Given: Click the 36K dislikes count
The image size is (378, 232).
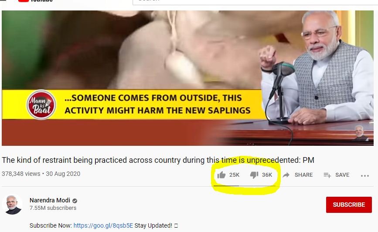Looking at the screenshot, I should pyautogui.click(x=267, y=175).
